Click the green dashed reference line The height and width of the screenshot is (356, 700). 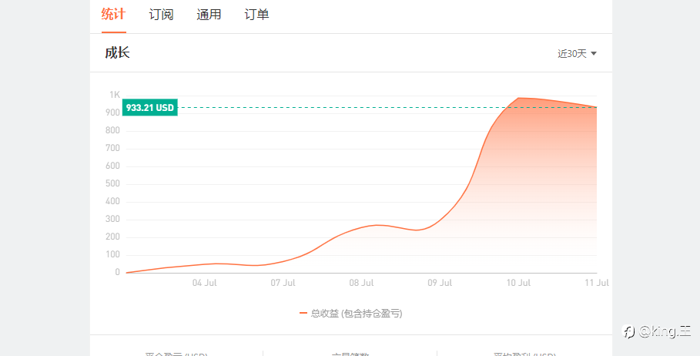coord(387,108)
